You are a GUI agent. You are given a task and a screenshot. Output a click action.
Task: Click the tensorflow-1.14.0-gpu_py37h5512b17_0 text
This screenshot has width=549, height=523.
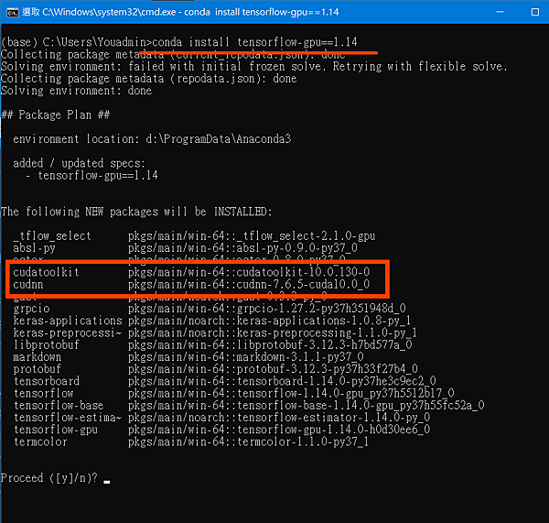tap(346, 393)
